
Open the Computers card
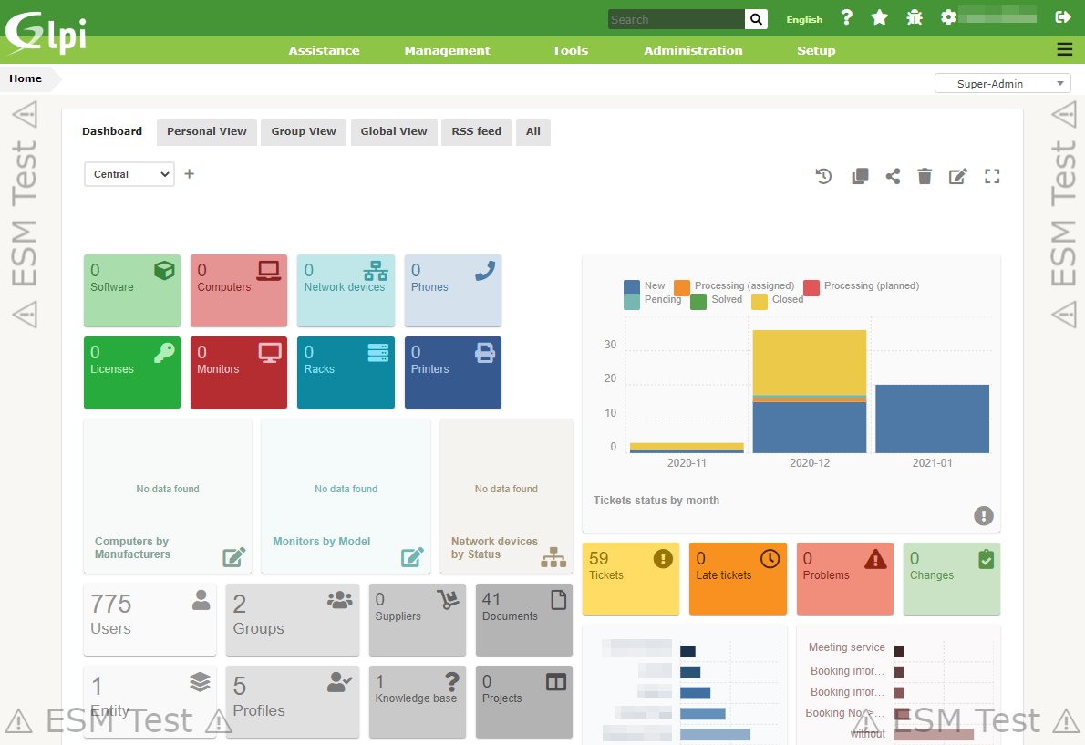(239, 291)
